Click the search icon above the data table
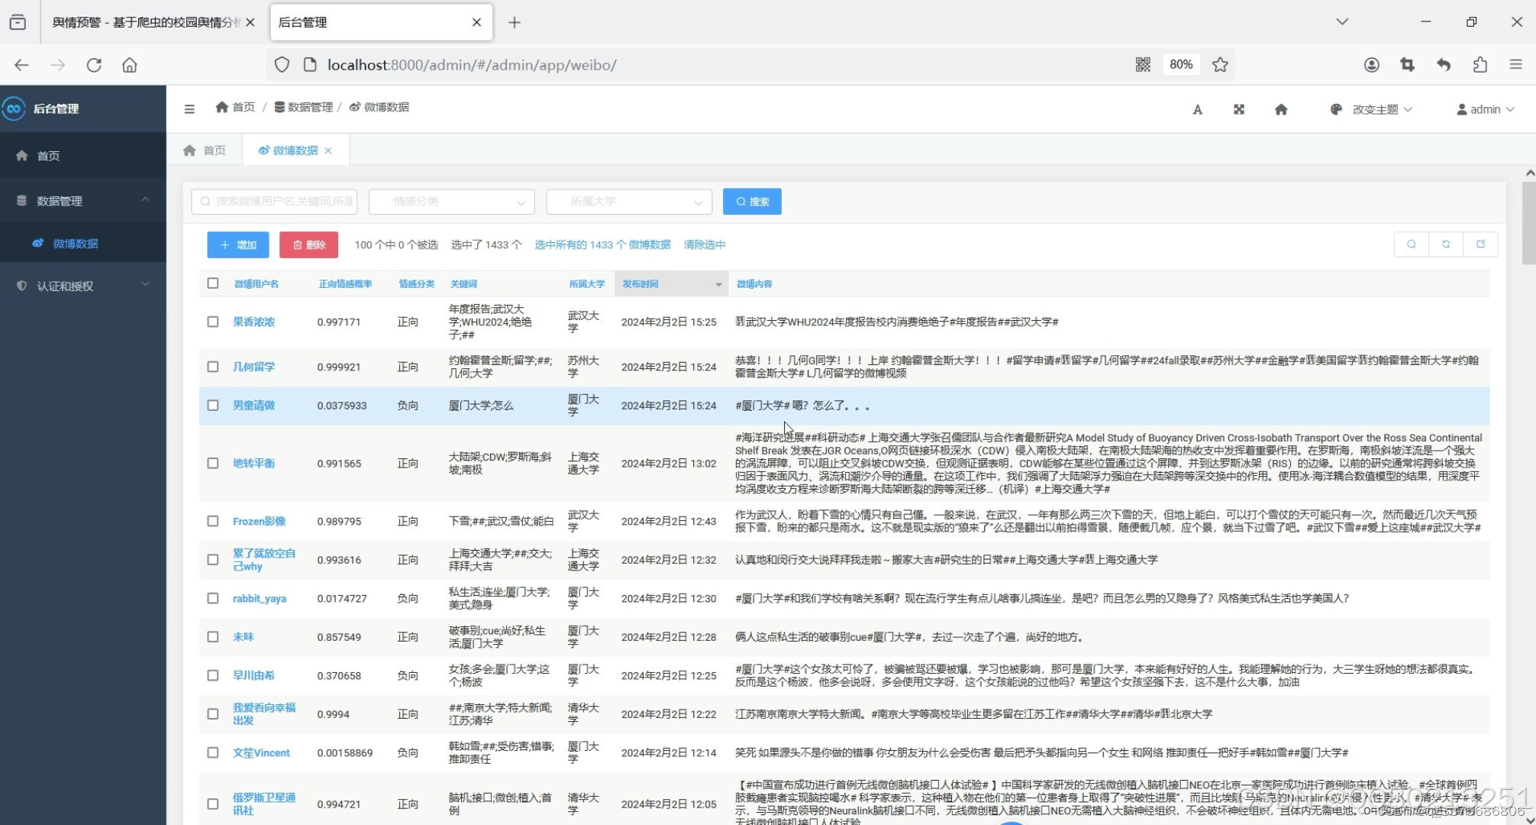The height and width of the screenshot is (825, 1536). (1411, 244)
